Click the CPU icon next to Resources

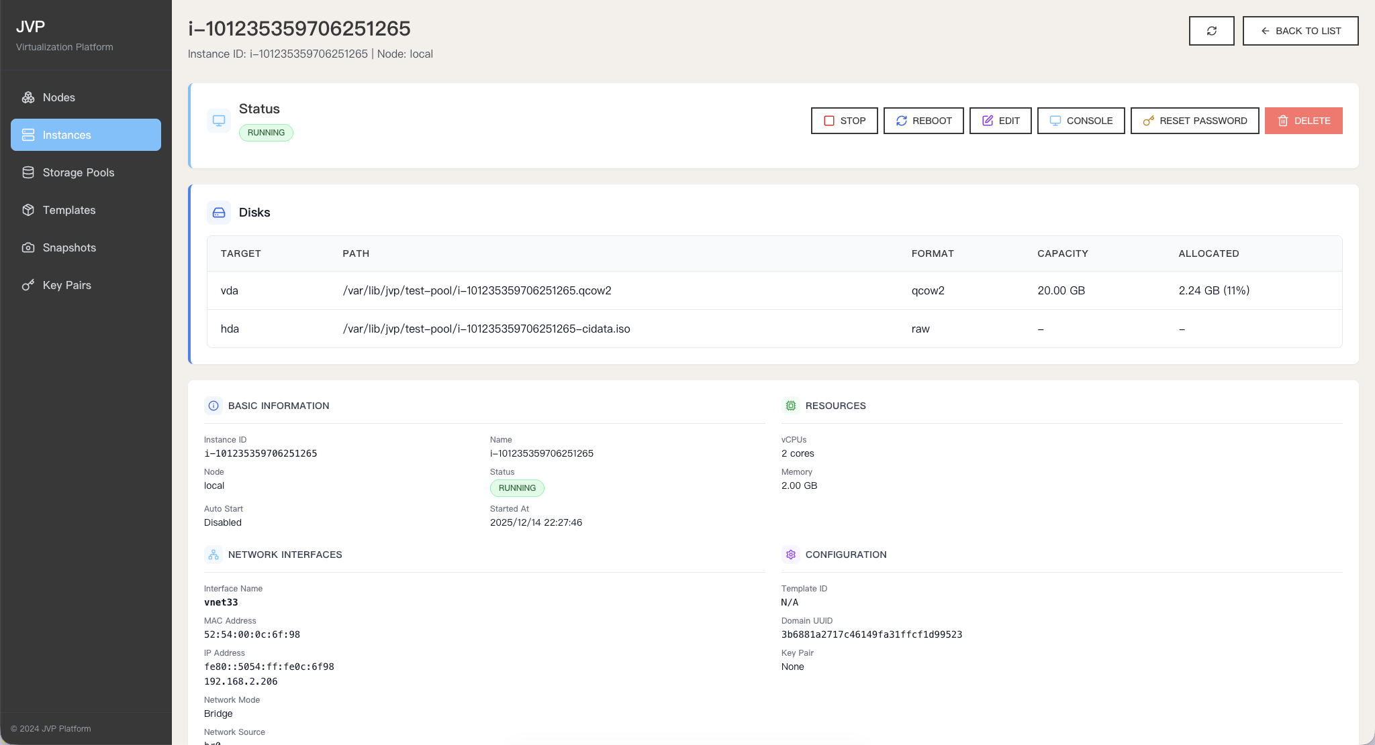pos(790,406)
